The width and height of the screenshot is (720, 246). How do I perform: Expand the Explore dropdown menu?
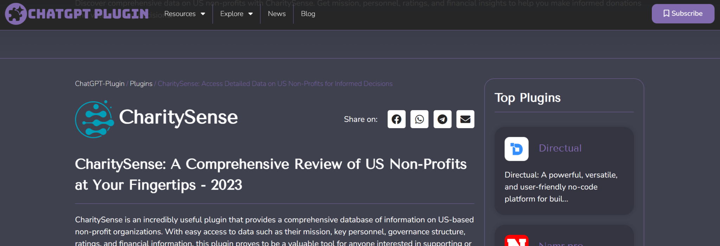(x=236, y=14)
